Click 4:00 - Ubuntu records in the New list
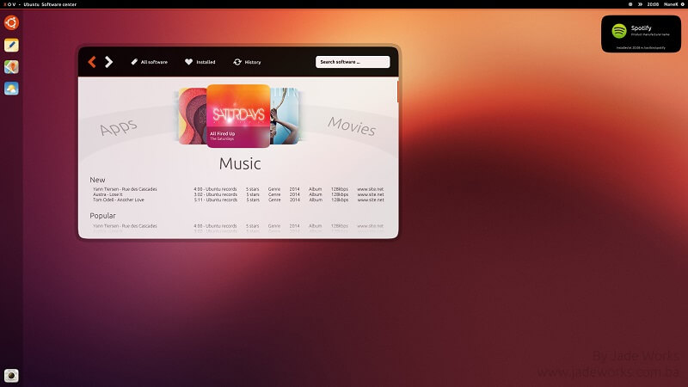Screen dimensions: 688x387 pos(215,189)
